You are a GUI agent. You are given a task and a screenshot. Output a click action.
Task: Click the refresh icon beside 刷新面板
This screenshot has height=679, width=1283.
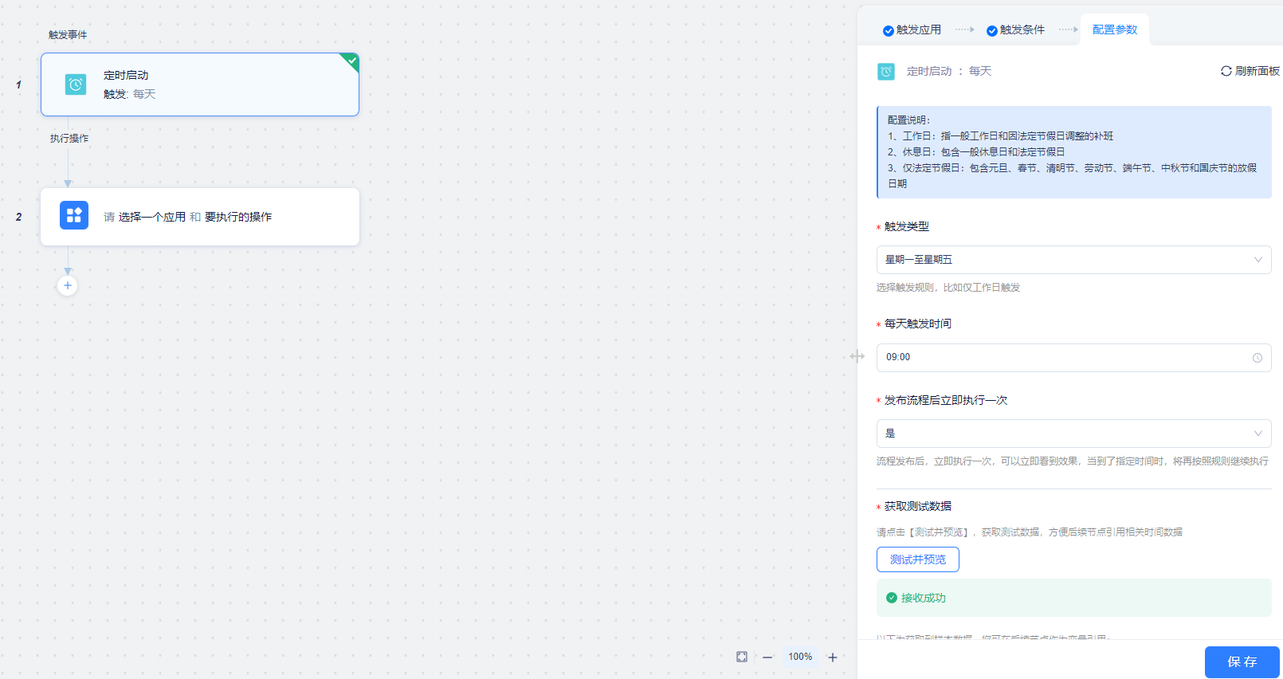click(x=1226, y=71)
